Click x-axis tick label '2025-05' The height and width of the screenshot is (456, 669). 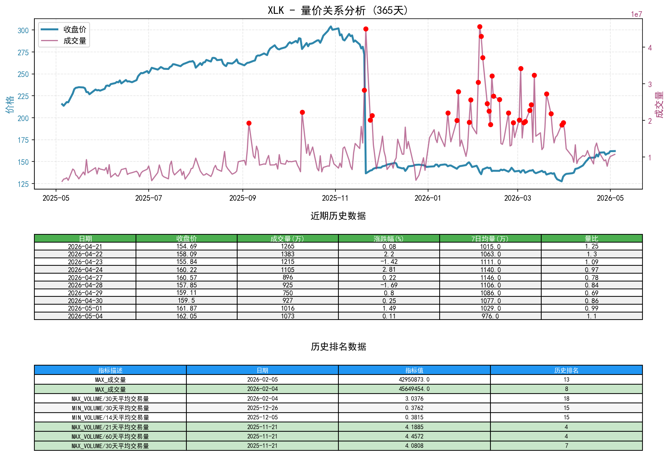pyautogui.click(x=56, y=198)
